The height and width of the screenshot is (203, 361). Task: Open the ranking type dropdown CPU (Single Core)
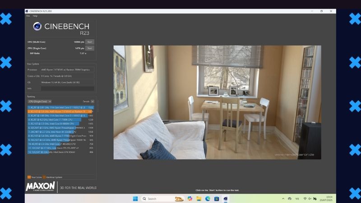(x=40, y=101)
